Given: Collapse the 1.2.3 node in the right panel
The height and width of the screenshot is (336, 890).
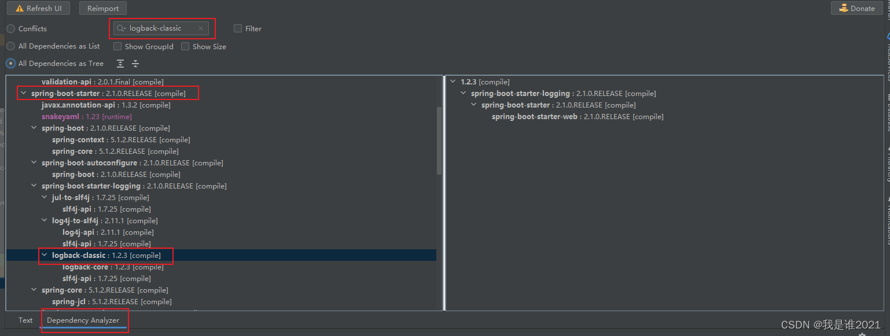Looking at the screenshot, I should point(453,82).
